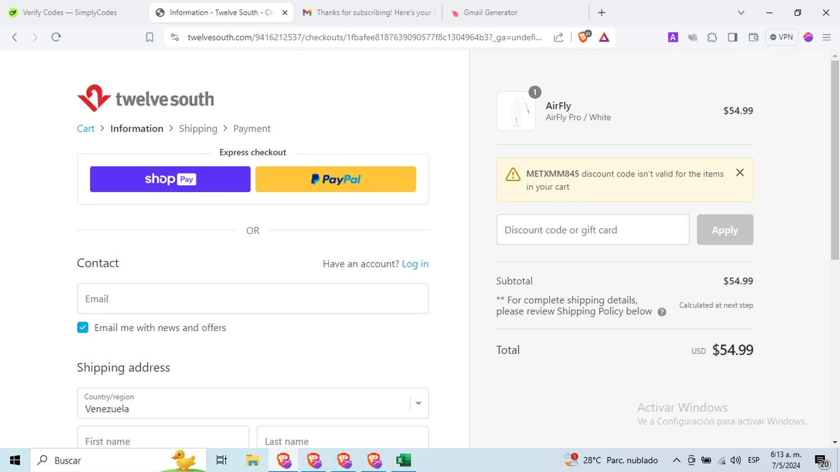
Task: Open Brave Rewards triangle icon
Action: (604, 38)
